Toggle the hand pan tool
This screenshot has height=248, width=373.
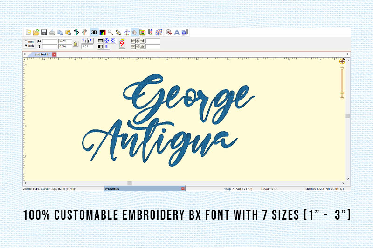click(134, 32)
